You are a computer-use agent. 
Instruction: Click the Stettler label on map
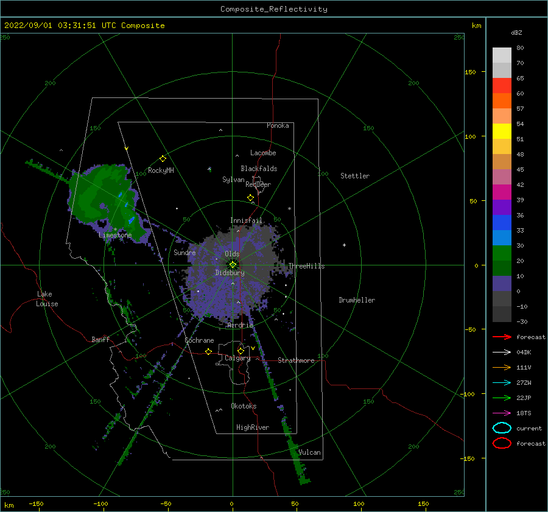click(355, 176)
